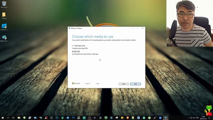213x120 pixels.
Task: Select the Windows10 desktop shortcut
Action: (x=4, y=27)
